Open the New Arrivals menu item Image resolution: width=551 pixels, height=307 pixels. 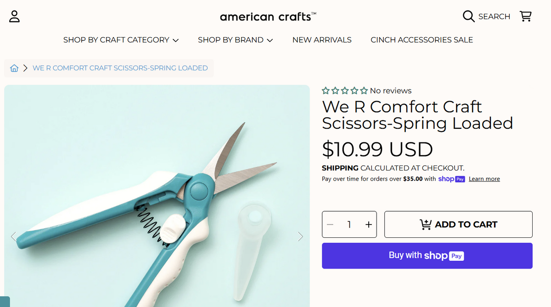[x=322, y=40]
